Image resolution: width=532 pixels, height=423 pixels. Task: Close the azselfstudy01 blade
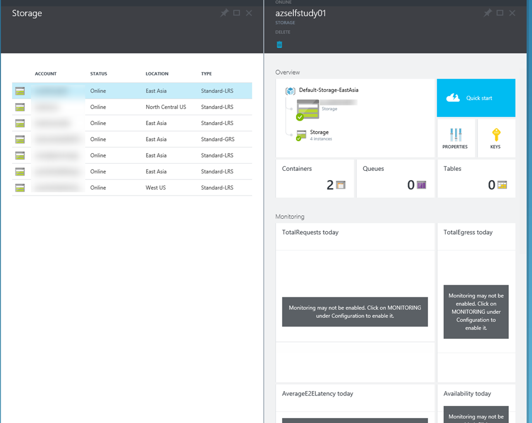tap(512, 13)
